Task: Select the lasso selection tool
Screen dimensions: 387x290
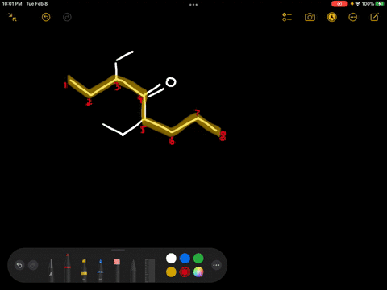Action: [x=133, y=270]
